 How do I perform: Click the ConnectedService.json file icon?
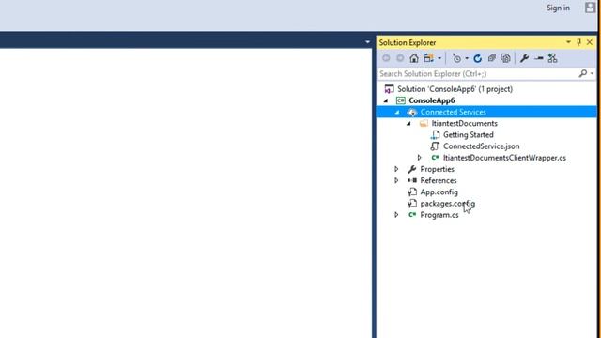pyautogui.click(x=435, y=146)
